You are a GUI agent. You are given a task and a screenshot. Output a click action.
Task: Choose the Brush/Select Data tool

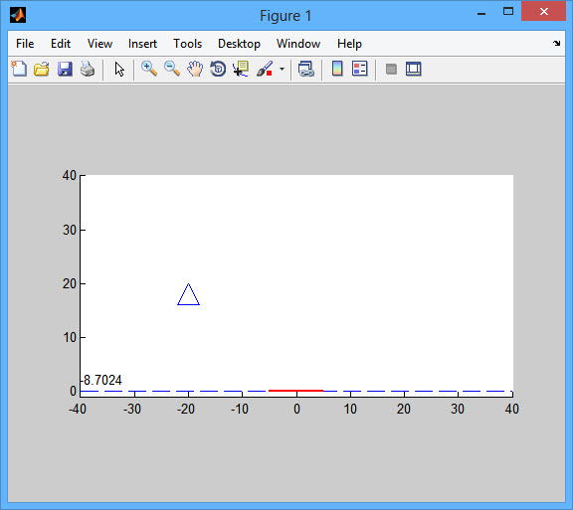[x=265, y=69]
